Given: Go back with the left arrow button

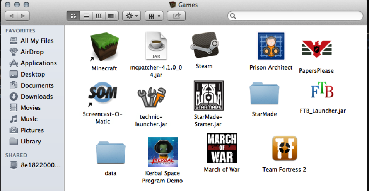Looking at the screenshot, I should [x=11, y=16].
